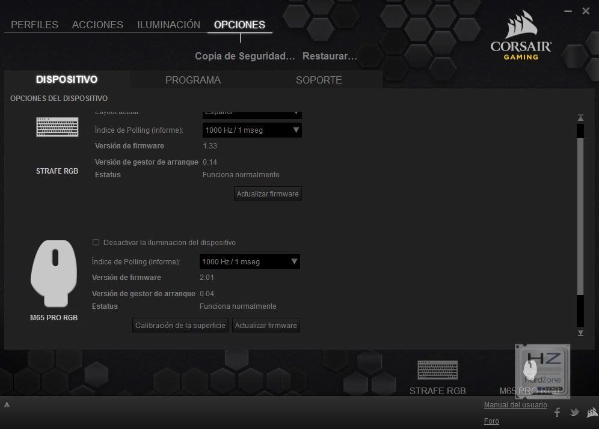The height and width of the screenshot is (429, 599).
Task: Open the SOPORTE sub-tab
Action: click(319, 80)
